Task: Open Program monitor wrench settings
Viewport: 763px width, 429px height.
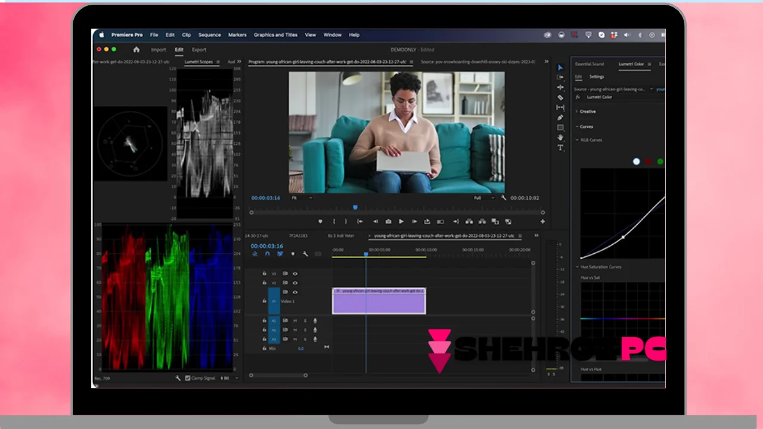Action: click(x=504, y=198)
